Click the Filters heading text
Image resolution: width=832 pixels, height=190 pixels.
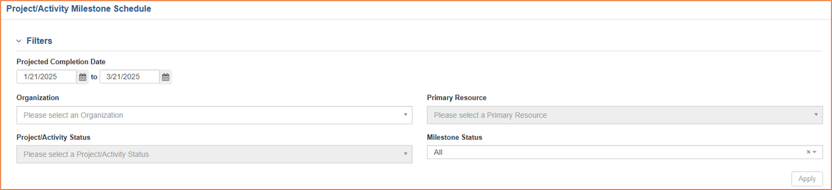(x=39, y=41)
